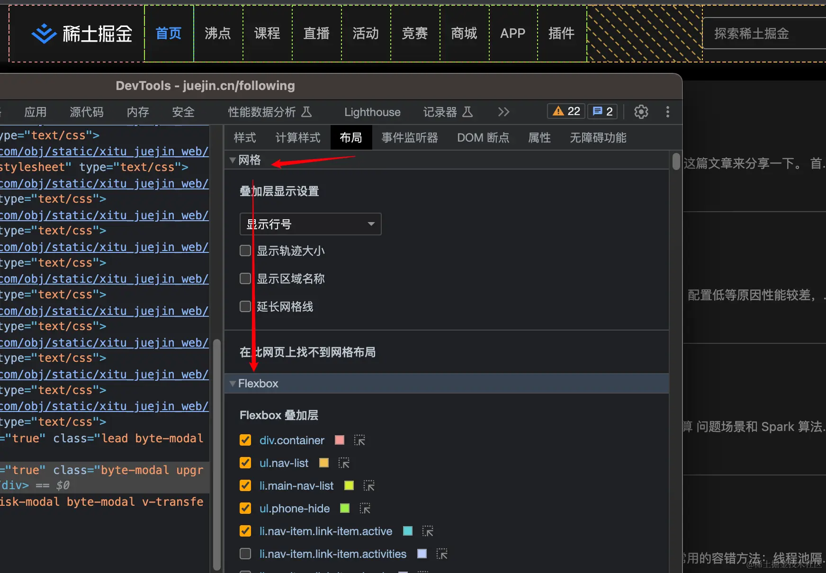Reveal li.nav-item.link-item.activities element icon
The height and width of the screenshot is (573, 826).
[442, 554]
